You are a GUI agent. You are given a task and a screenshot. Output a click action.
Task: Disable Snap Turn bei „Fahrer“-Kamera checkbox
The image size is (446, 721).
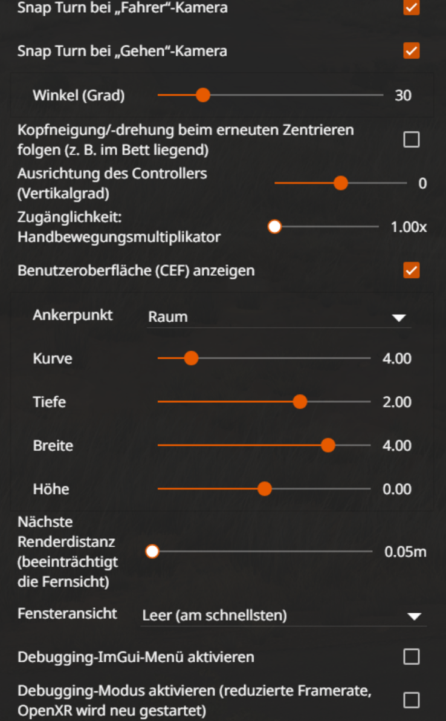(411, 7)
